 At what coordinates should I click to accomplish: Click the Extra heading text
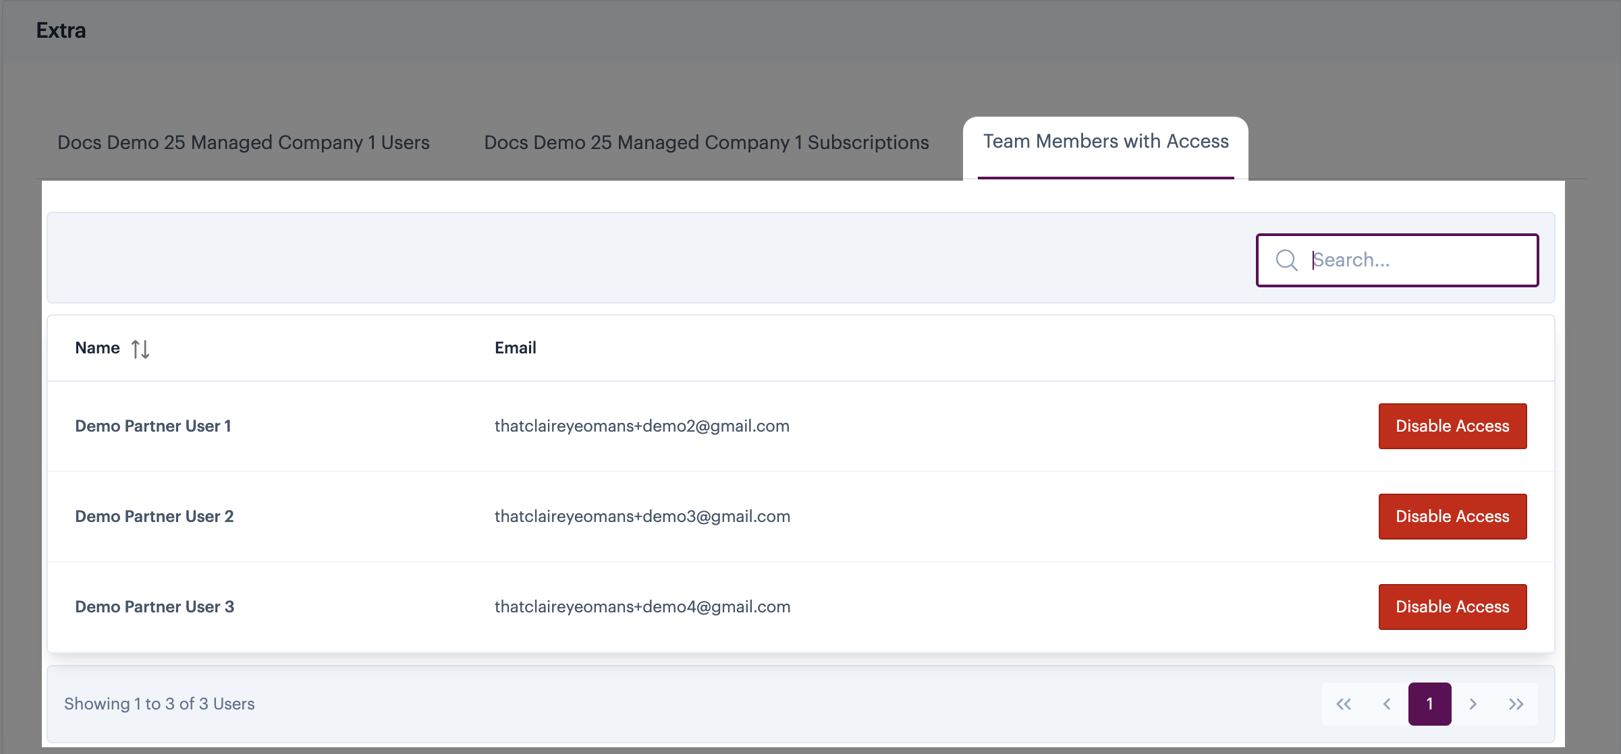61,31
